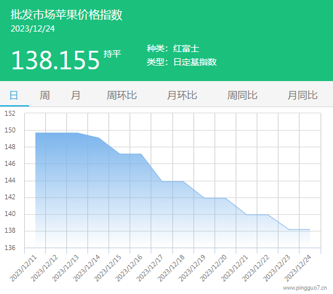Switch to the 周 weekly tab
This screenshot has width=333, height=294.
[x=45, y=95]
